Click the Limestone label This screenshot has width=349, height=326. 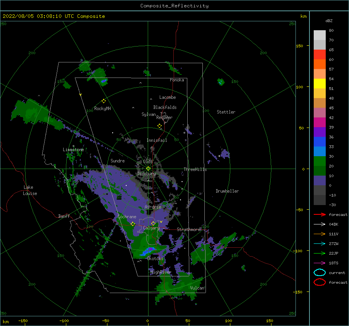pos(73,150)
